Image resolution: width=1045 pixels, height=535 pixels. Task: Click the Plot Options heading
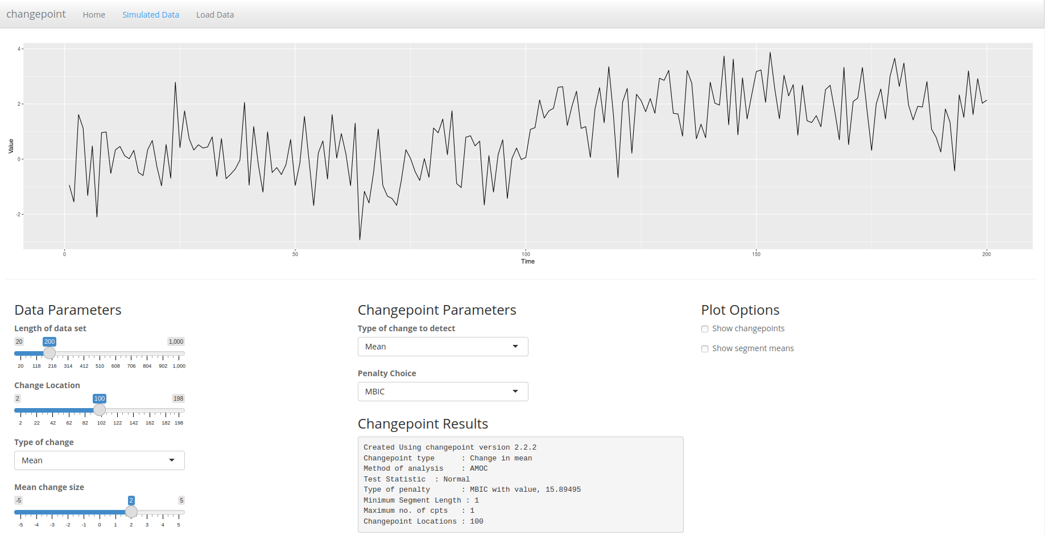pyautogui.click(x=740, y=310)
